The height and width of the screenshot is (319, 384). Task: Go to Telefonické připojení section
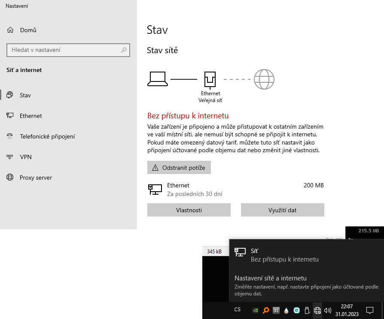(x=47, y=136)
